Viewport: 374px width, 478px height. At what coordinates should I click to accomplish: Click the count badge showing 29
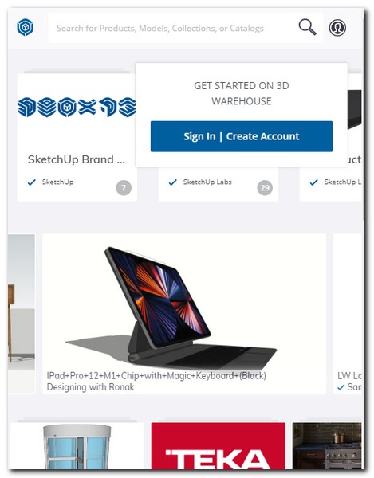[265, 188]
